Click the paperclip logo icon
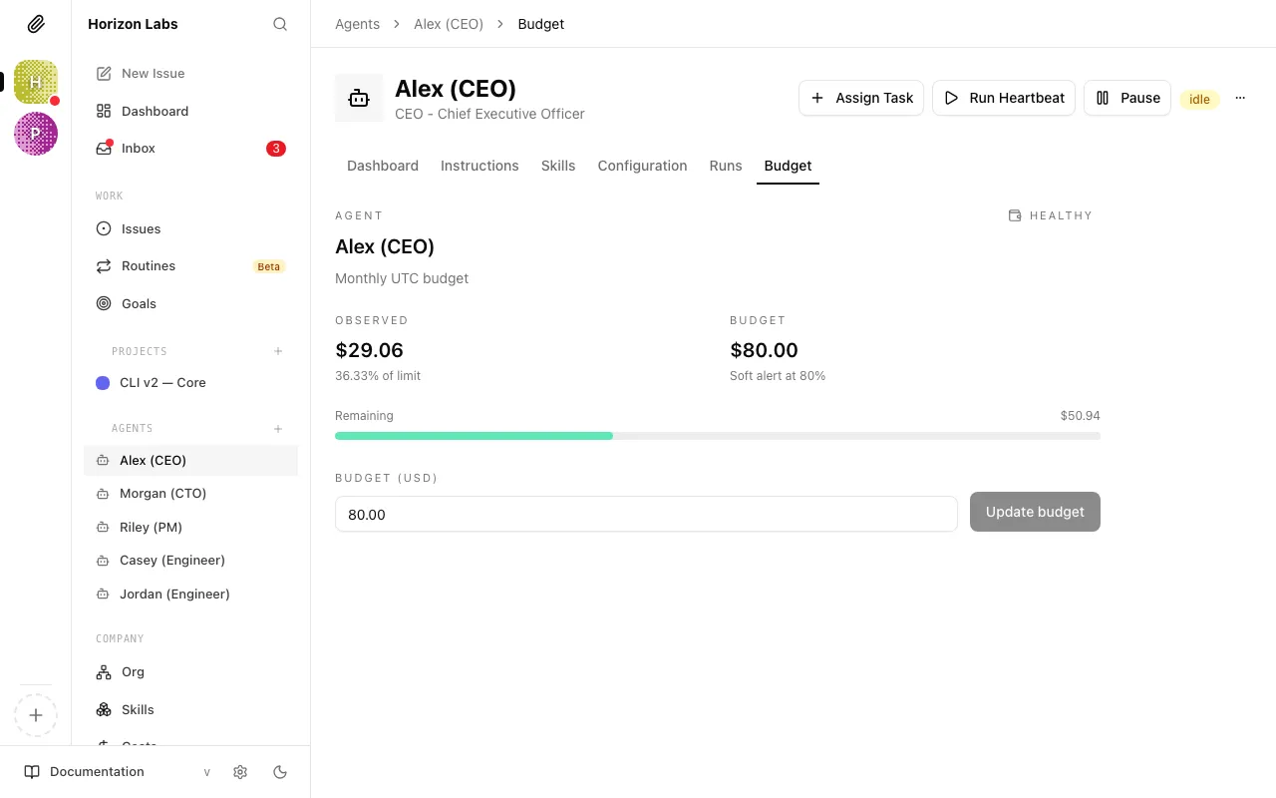1276x798 pixels. point(36,24)
